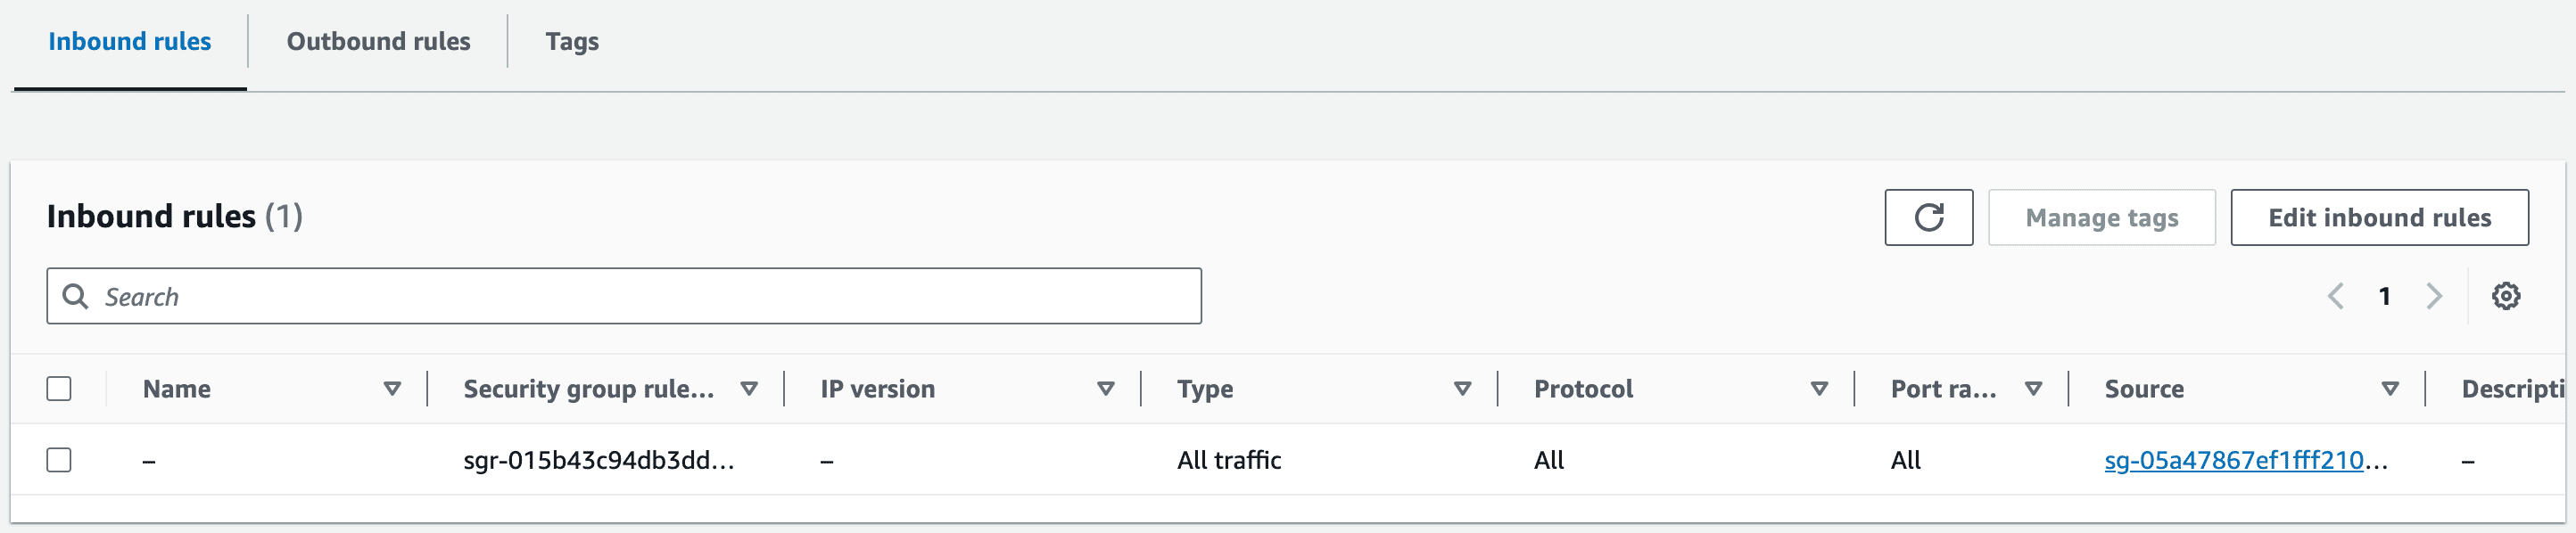Click Edit inbound rules button
This screenshot has height=533, width=2576.
pos(2379,217)
